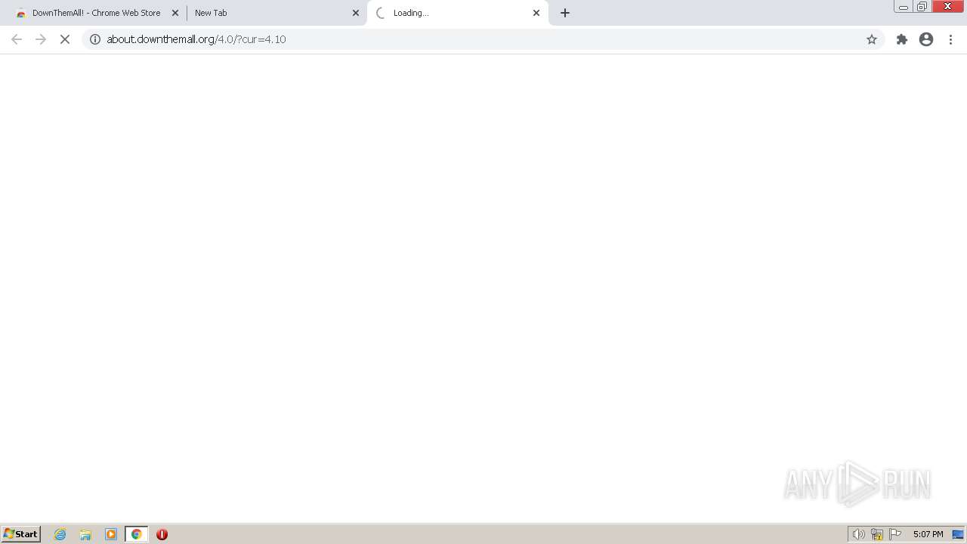Viewport: 967px width, 544px height.
Task: Open a new browser tab
Action: pyautogui.click(x=565, y=13)
